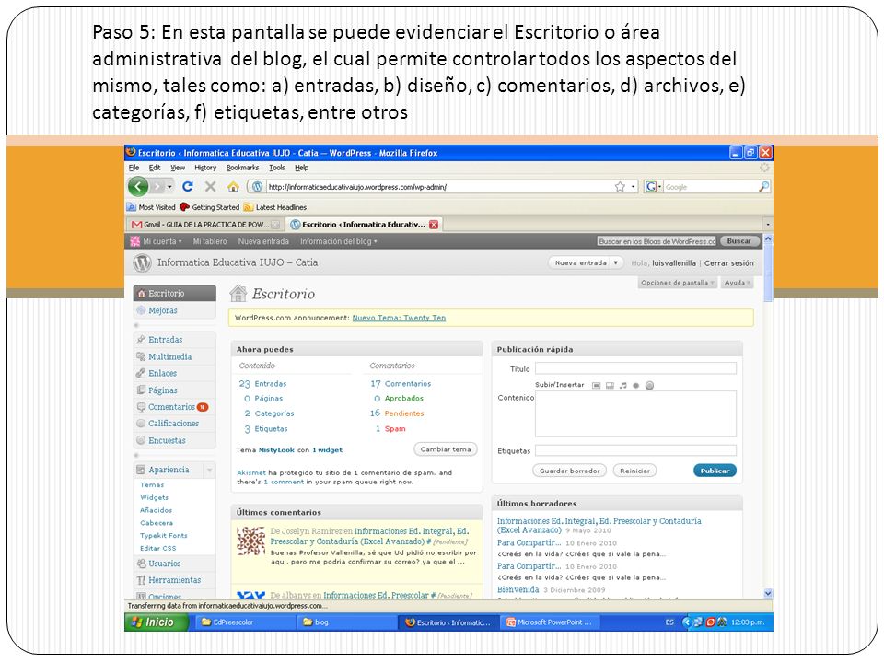884x663 pixels.
Task: Expand Opciones de pantalla
Action: click(678, 283)
